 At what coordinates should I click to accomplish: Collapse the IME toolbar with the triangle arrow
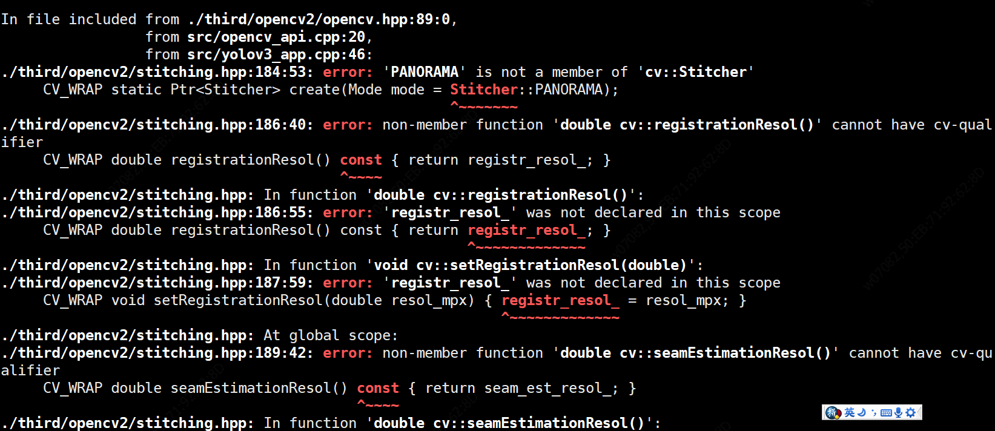coord(919,412)
